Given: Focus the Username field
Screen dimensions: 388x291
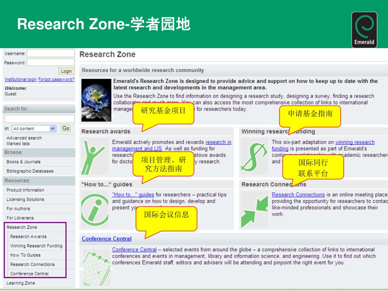Looking at the screenshot, I should (50, 53).
